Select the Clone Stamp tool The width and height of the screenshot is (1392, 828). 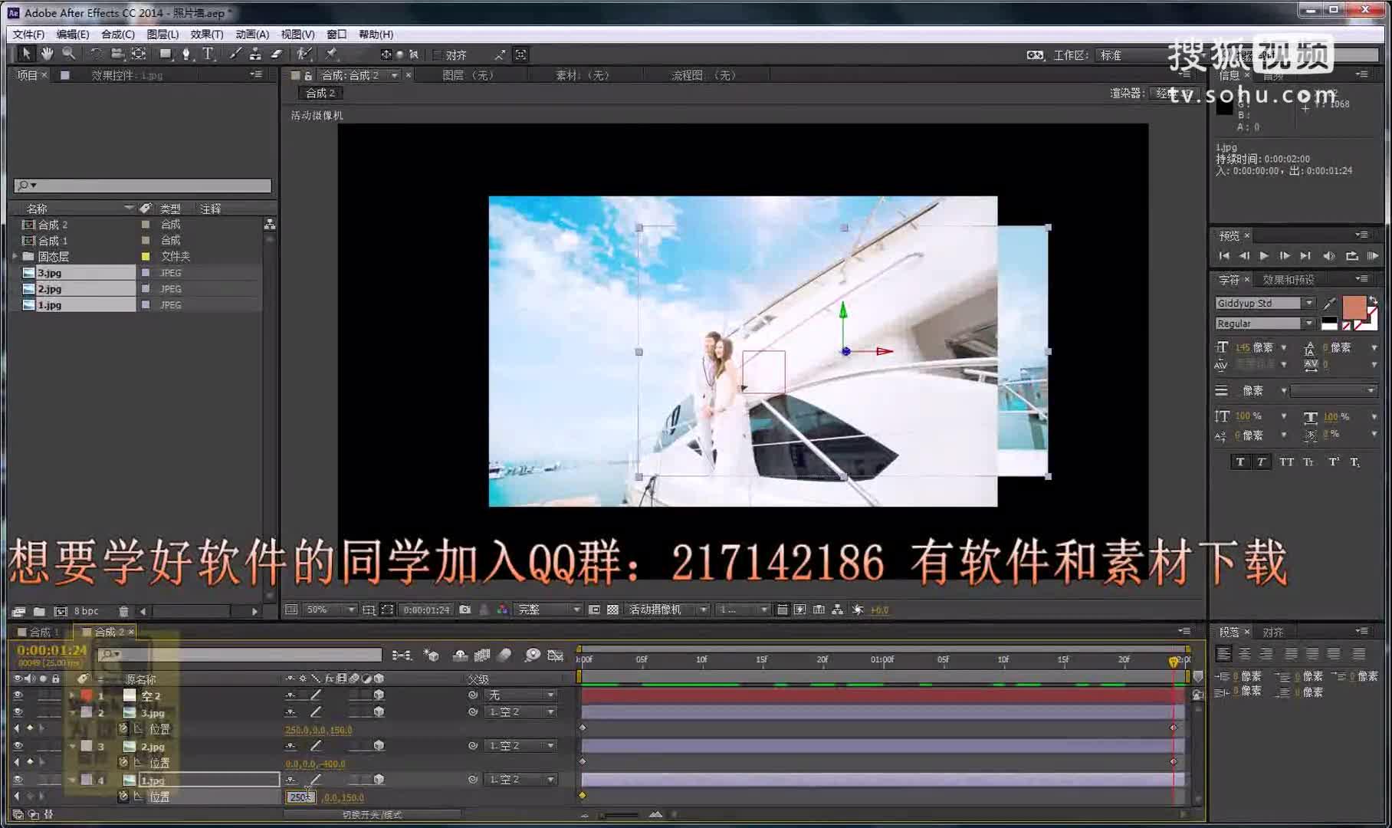tap(255, 54)
